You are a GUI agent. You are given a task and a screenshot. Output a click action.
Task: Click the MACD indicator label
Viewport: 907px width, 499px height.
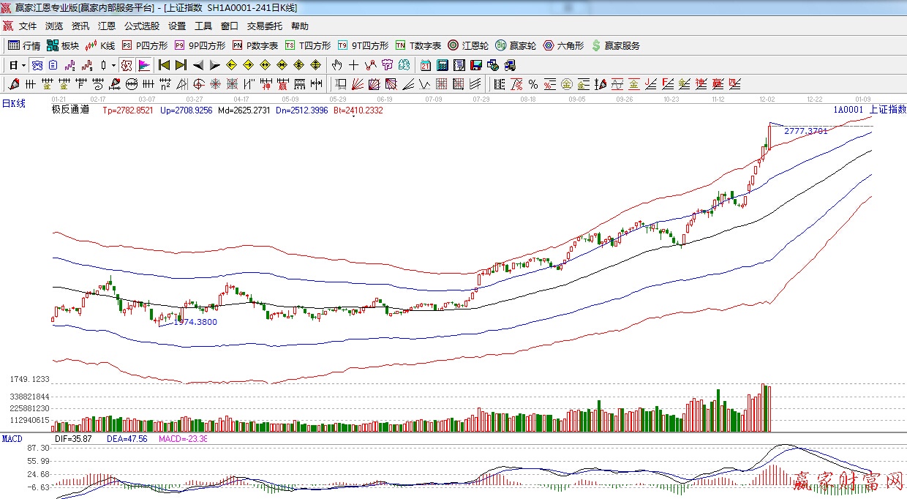(12, 438)
